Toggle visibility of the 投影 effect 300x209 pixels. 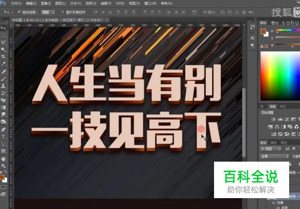pos(278,207)
